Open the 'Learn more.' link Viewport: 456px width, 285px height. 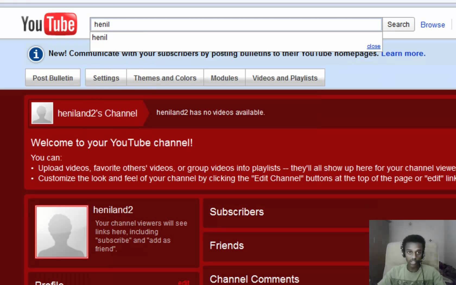point(403,53)
